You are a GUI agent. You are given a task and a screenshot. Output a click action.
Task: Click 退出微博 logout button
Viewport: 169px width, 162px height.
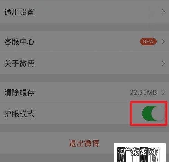pos(84,144)
